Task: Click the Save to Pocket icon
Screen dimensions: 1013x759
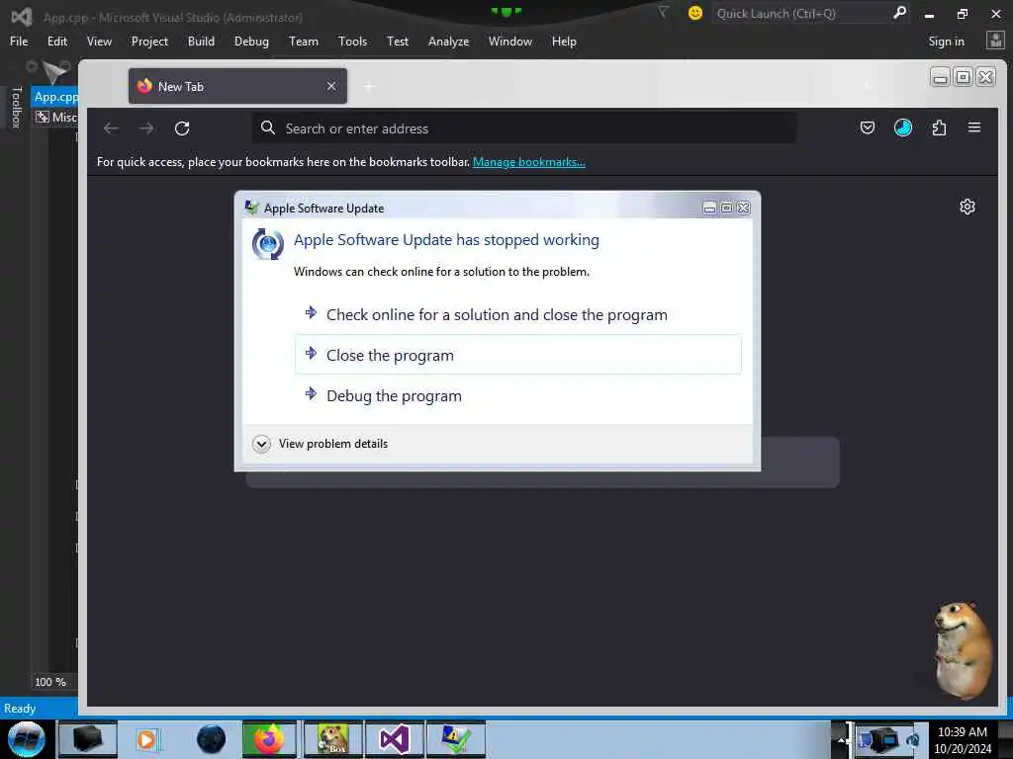Action: click(x=868, y=127)
